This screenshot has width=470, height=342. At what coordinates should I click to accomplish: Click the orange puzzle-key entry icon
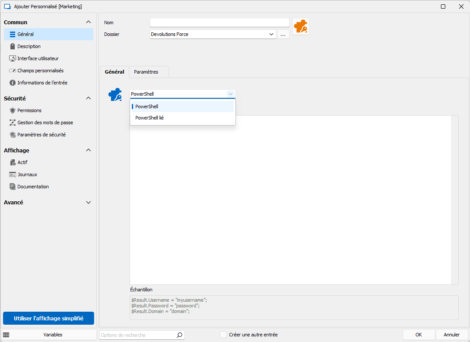click(300, 26)
